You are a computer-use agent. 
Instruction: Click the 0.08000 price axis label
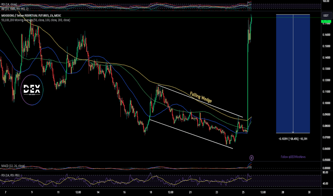[327, 126]
